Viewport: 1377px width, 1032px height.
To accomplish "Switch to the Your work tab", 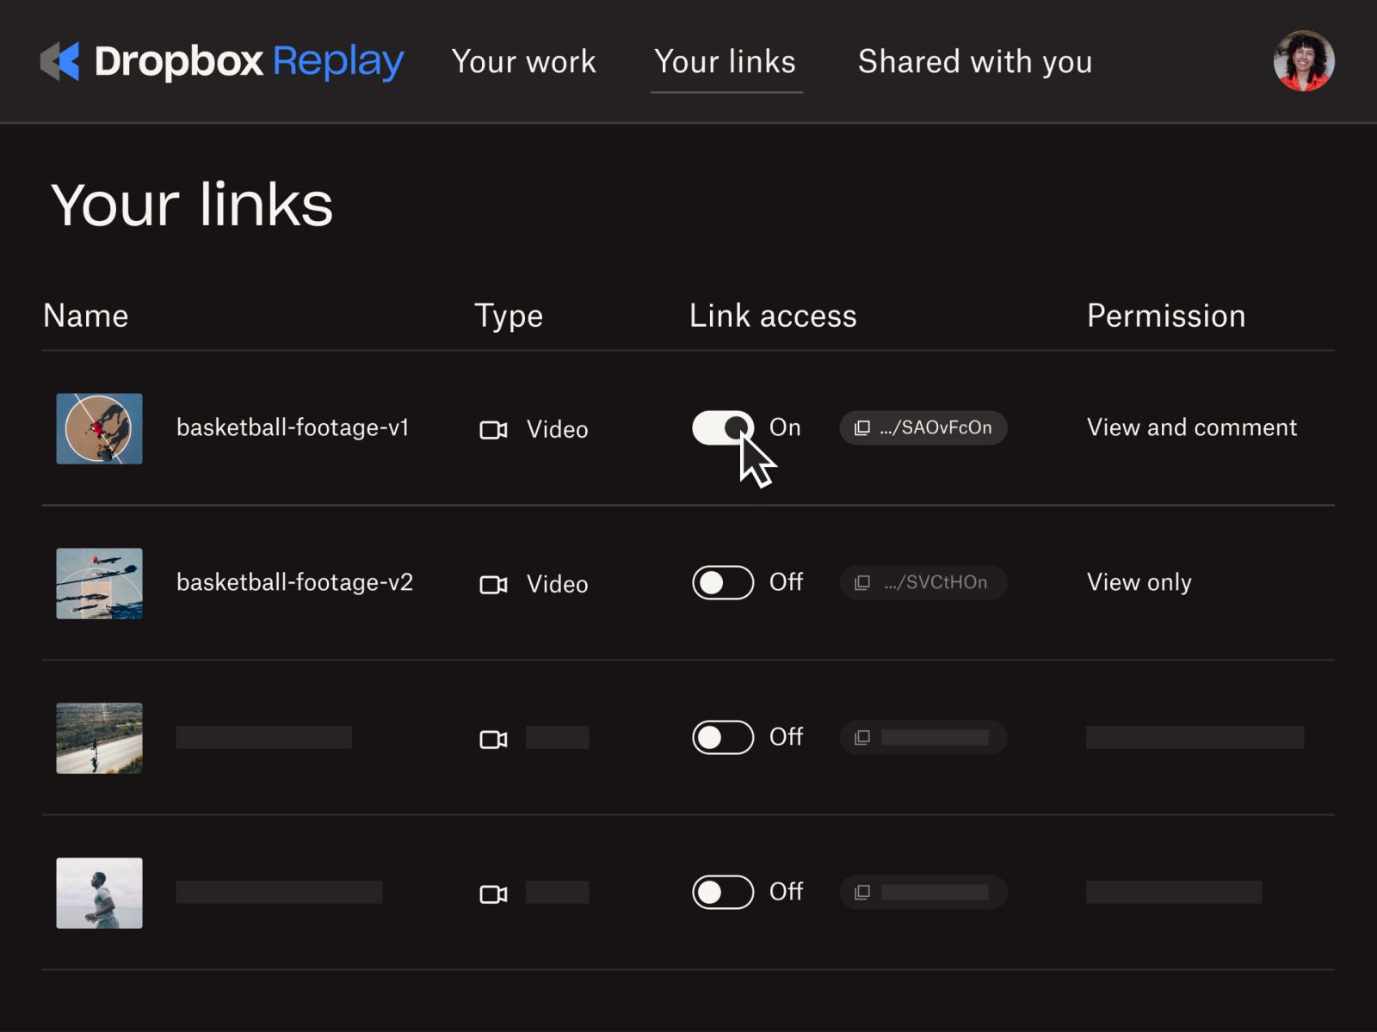I will [523, 62].
